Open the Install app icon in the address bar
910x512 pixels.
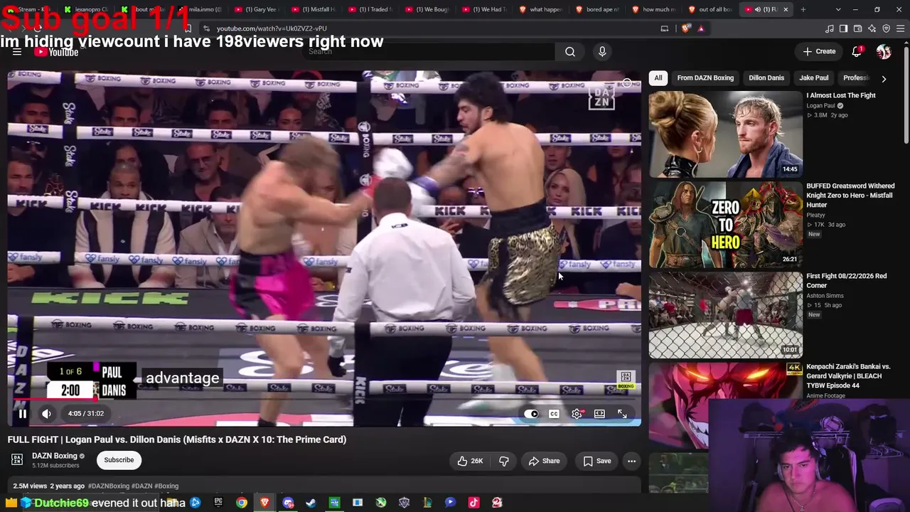665,28
